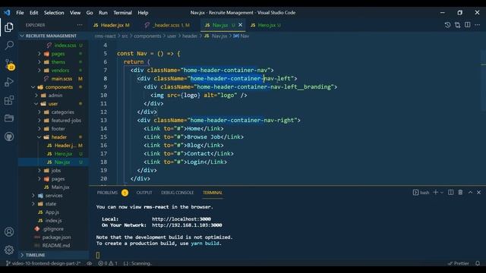The width and height of the screenshot is (486, 273).
Task: Expand the admin folder
Action: [55, 96]
